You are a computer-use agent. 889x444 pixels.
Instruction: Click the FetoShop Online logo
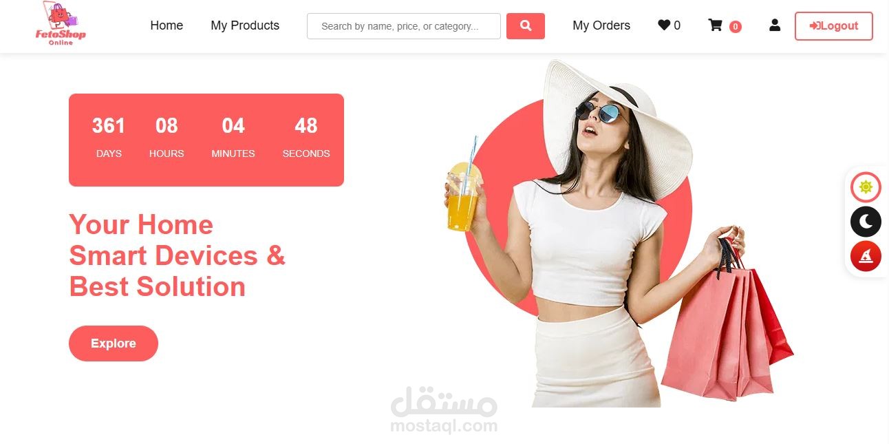click(61, 24)
